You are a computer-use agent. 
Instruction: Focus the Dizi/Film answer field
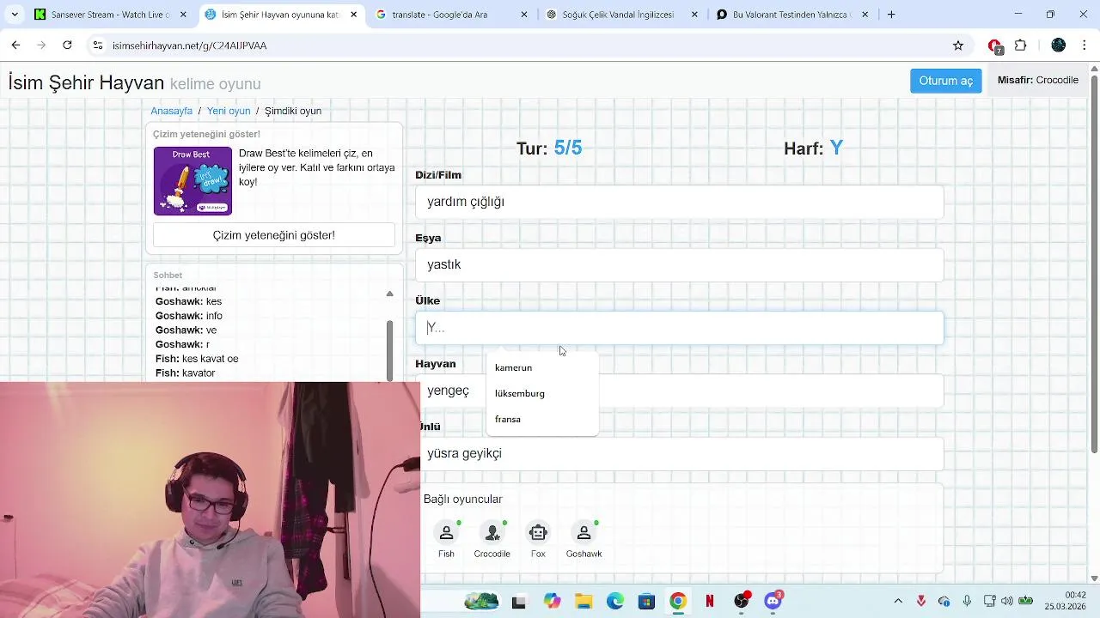pyautogui.click(x=679, y=202)
